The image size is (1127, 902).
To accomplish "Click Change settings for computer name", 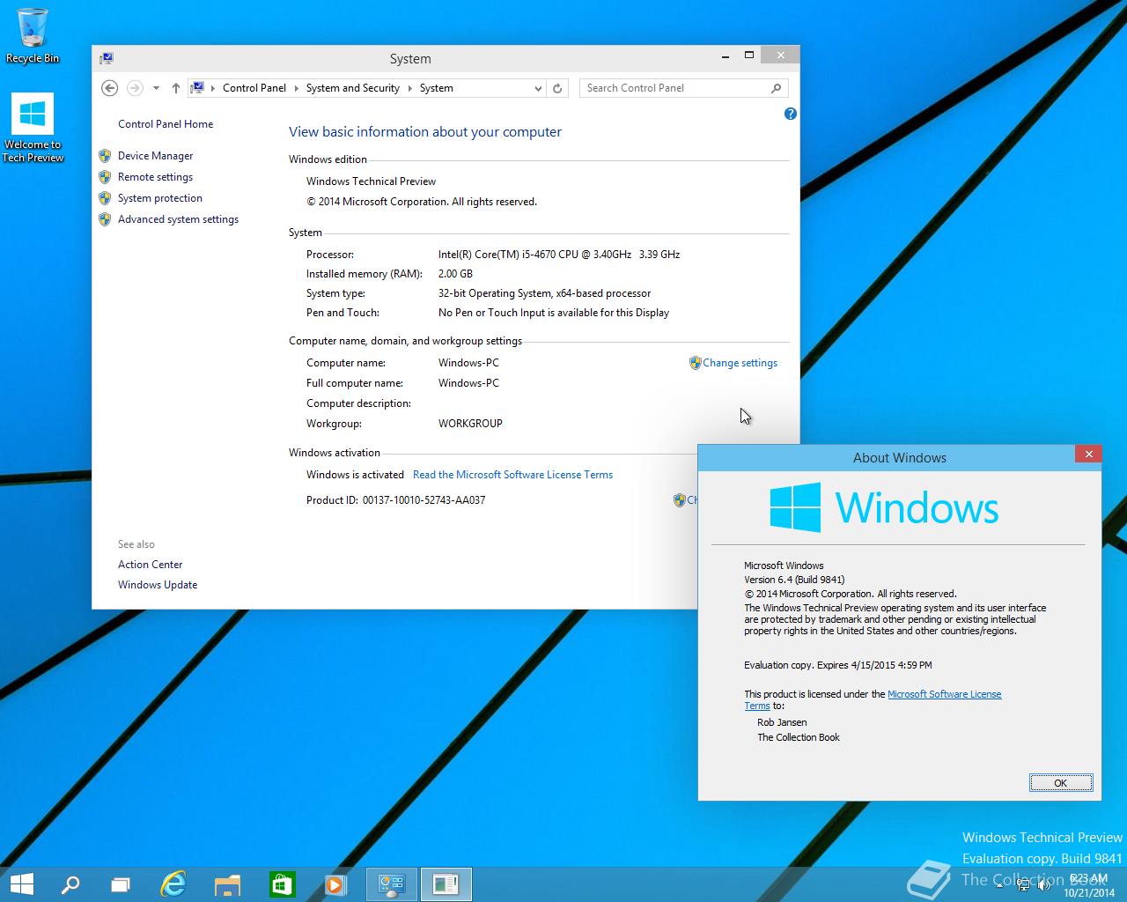I will coord(740,363).
